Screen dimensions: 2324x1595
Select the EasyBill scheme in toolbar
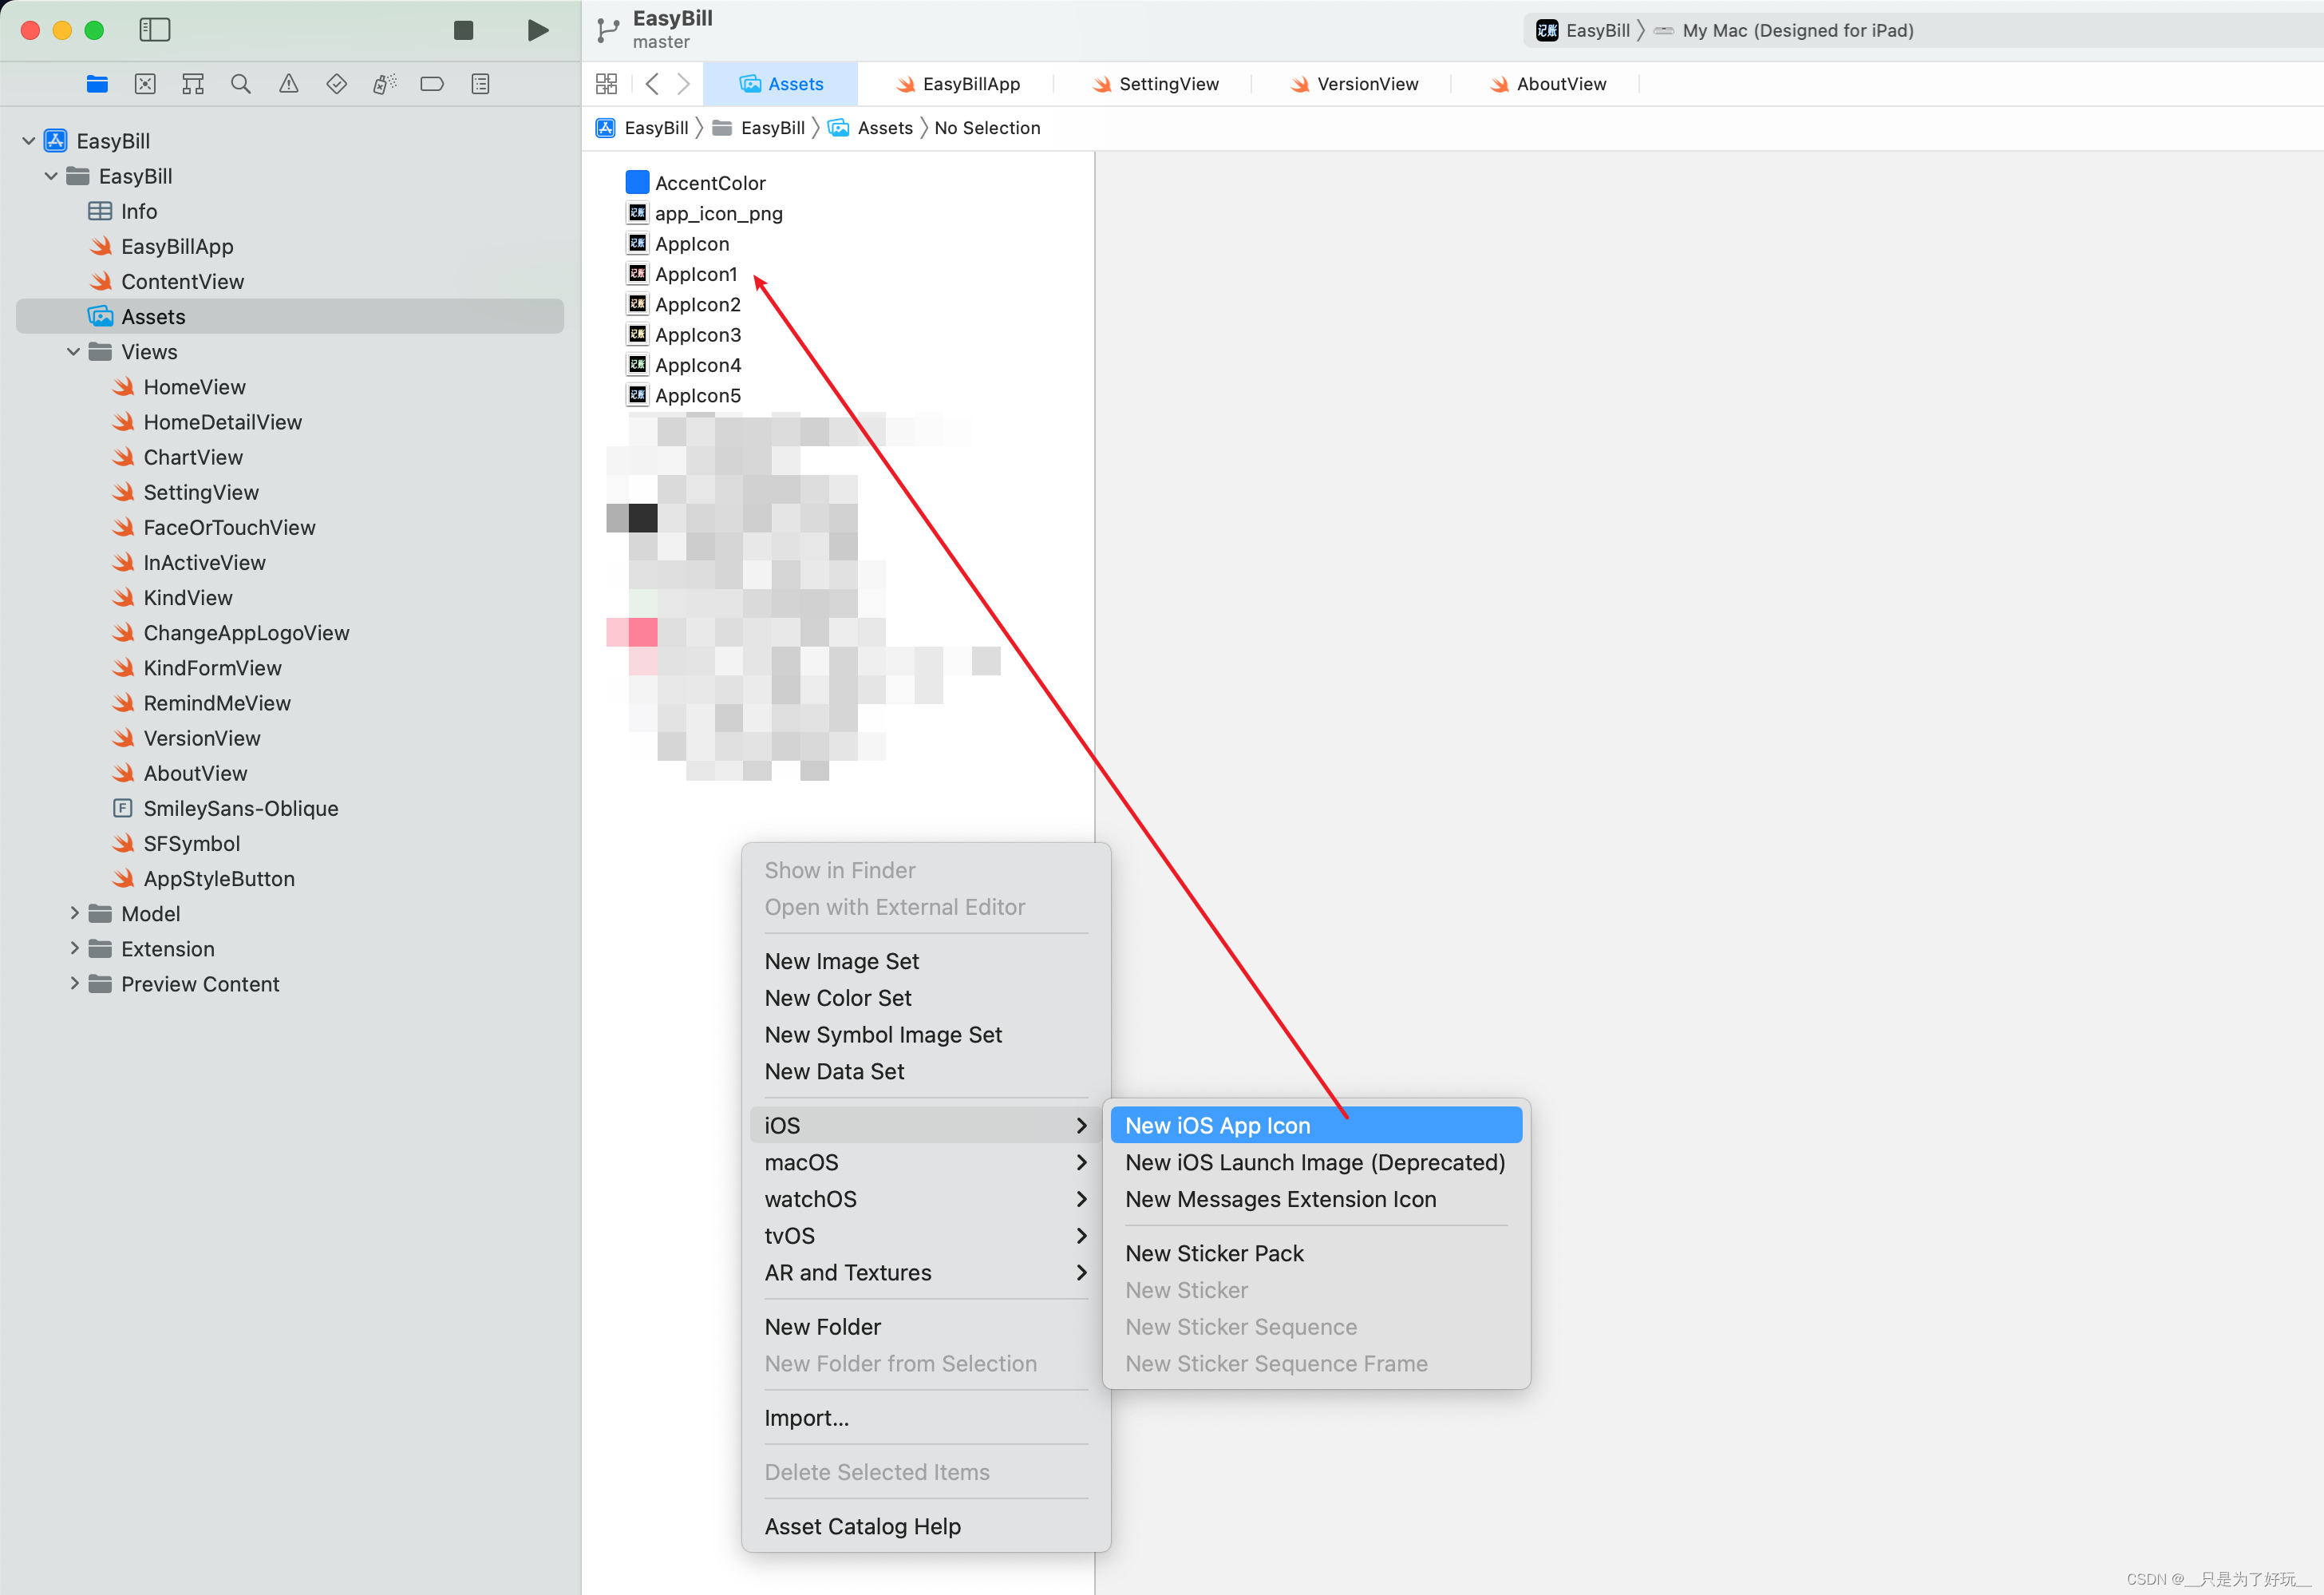pyautogui.click(x=1583, y=30)
